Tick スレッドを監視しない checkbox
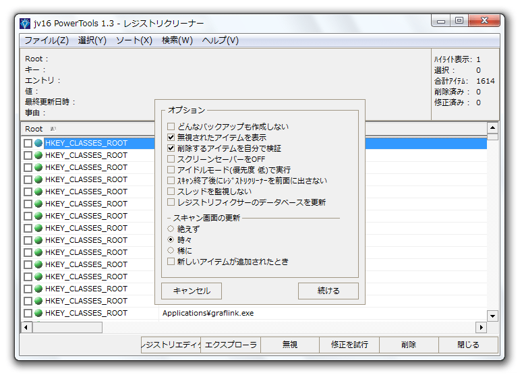522x377 pixels. coord(171,192)
